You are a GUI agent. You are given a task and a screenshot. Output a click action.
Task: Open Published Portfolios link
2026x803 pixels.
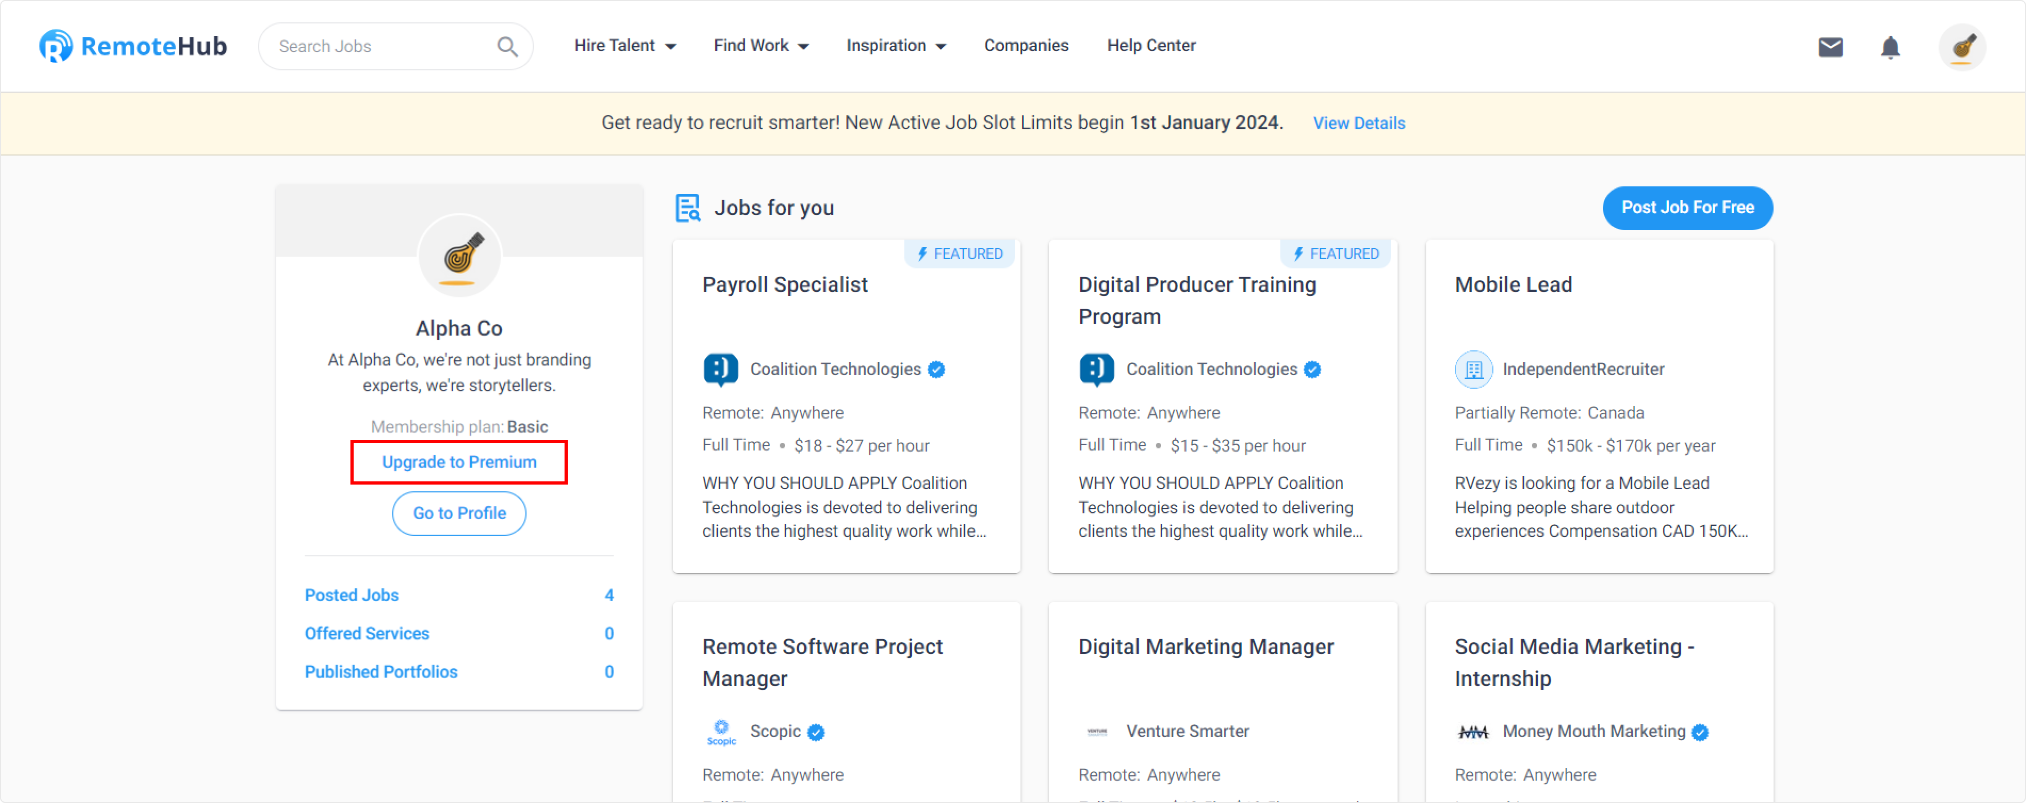381,671
